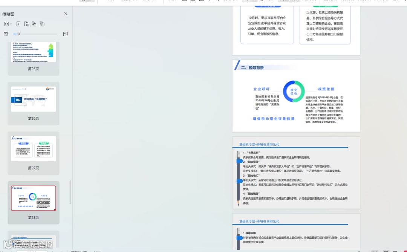Screen dimensions: 407x252
Task: Click the large thumbnail size icon
Action: coord(66,34)
